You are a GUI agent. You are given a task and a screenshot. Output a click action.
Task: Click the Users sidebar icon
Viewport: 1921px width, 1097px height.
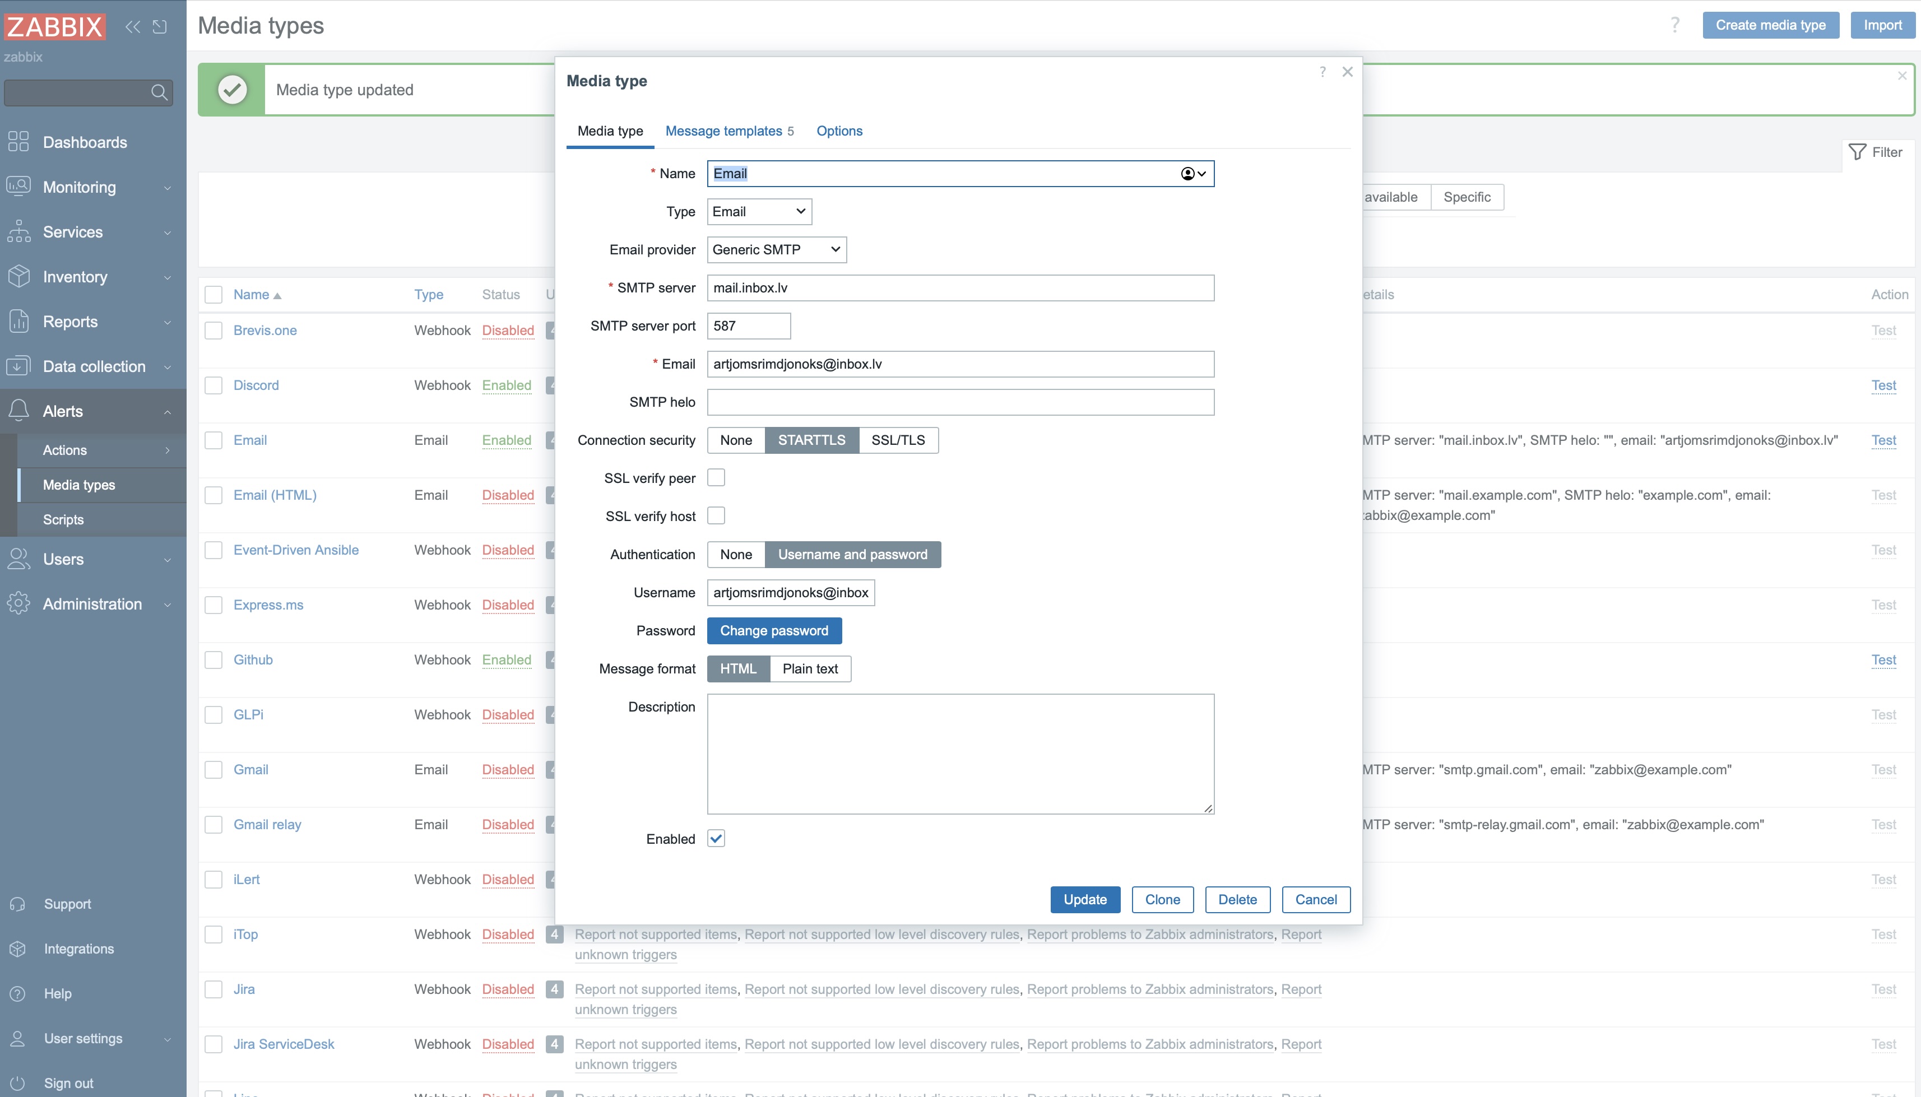tap(18, 558)
